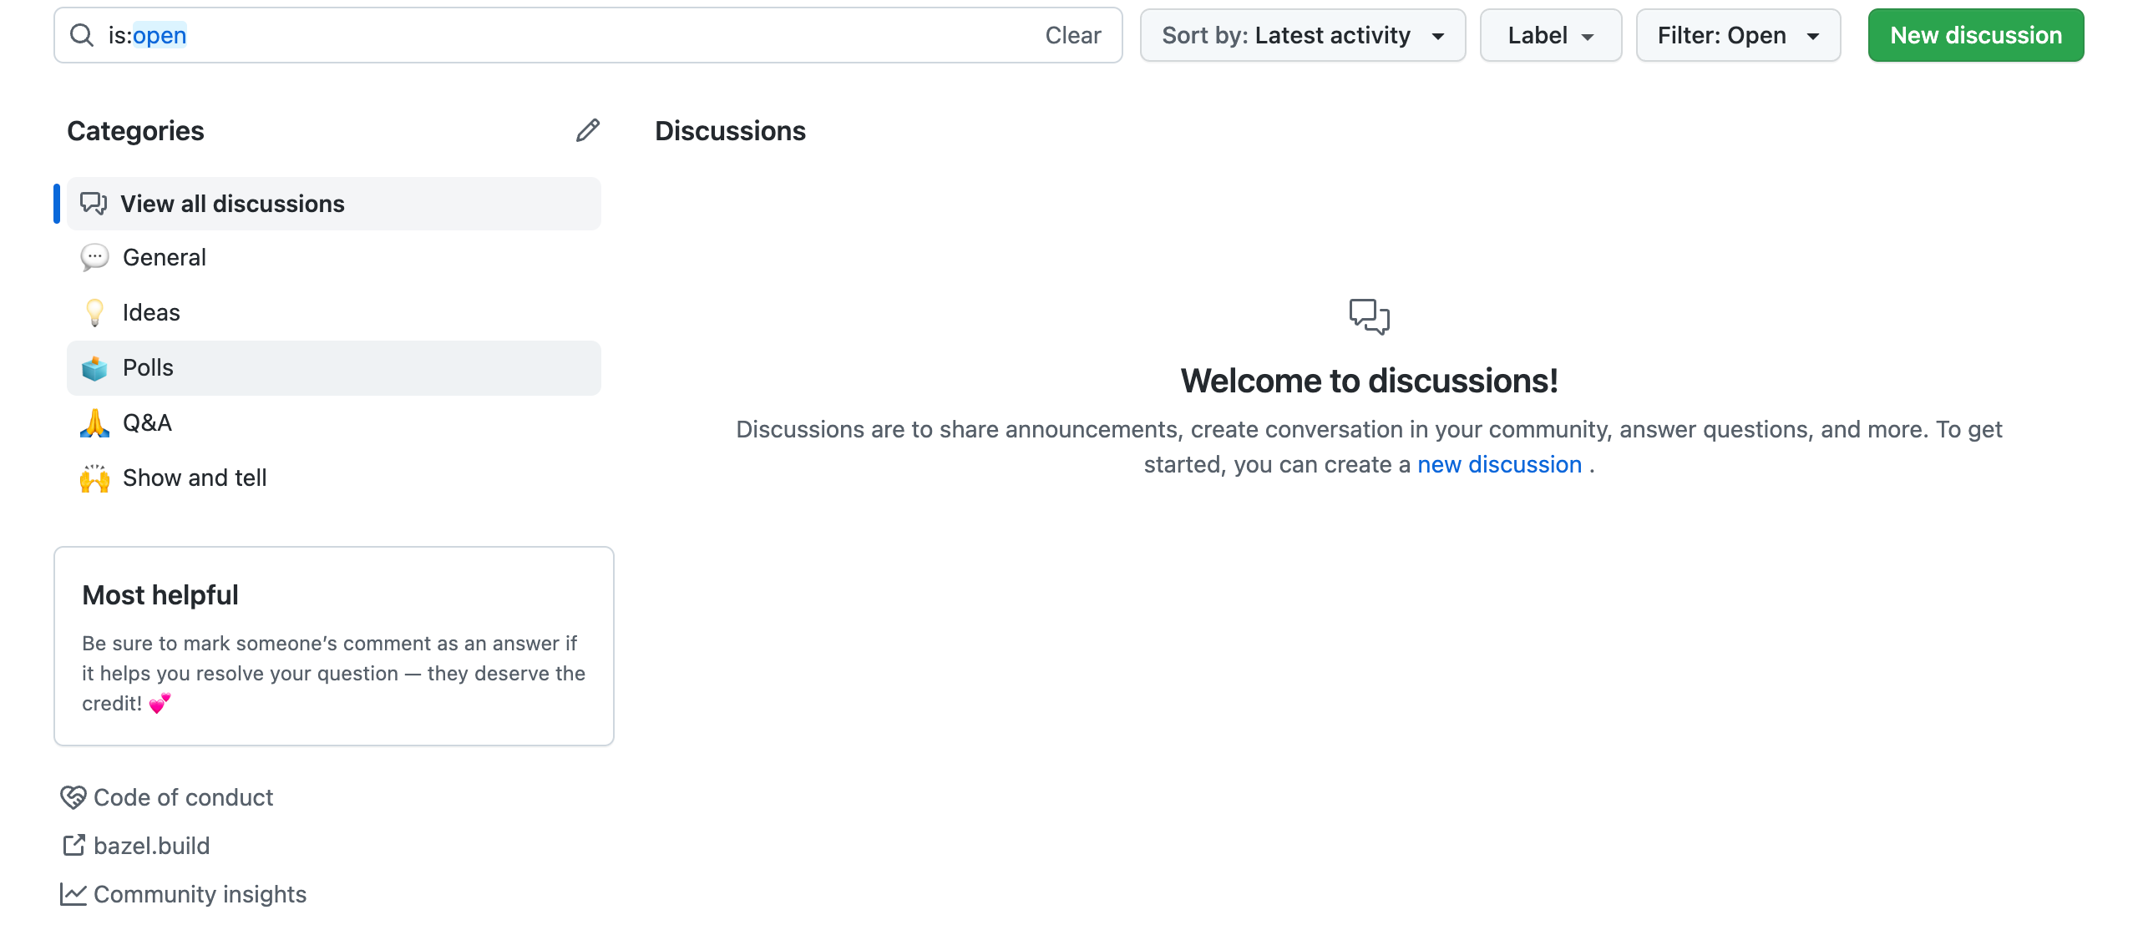Click the Community insights graph icon
The width and height of the screenshot is (2138, 925).
(73, 894)
